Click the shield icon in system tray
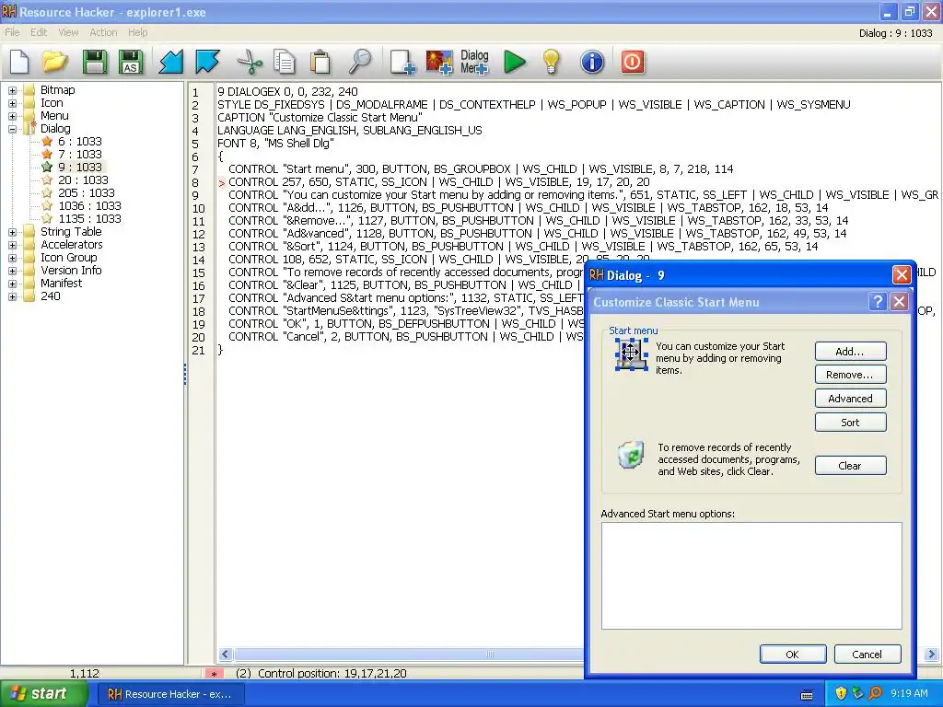Image resolution: width=943 pixels, height=707 pixels. [x=841, y=693]
